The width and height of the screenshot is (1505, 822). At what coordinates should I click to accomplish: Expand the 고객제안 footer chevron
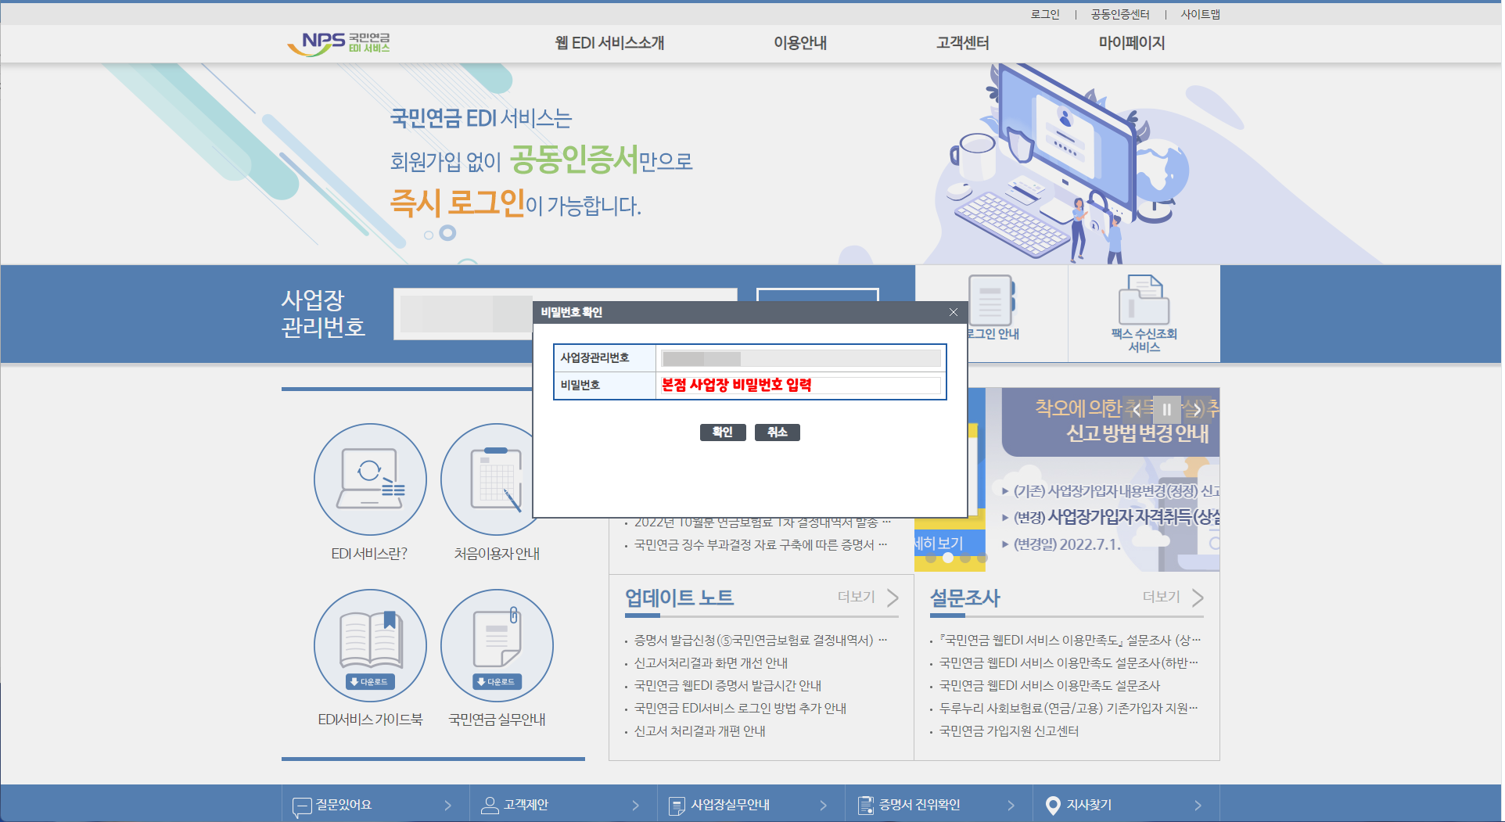click(635, 805)
